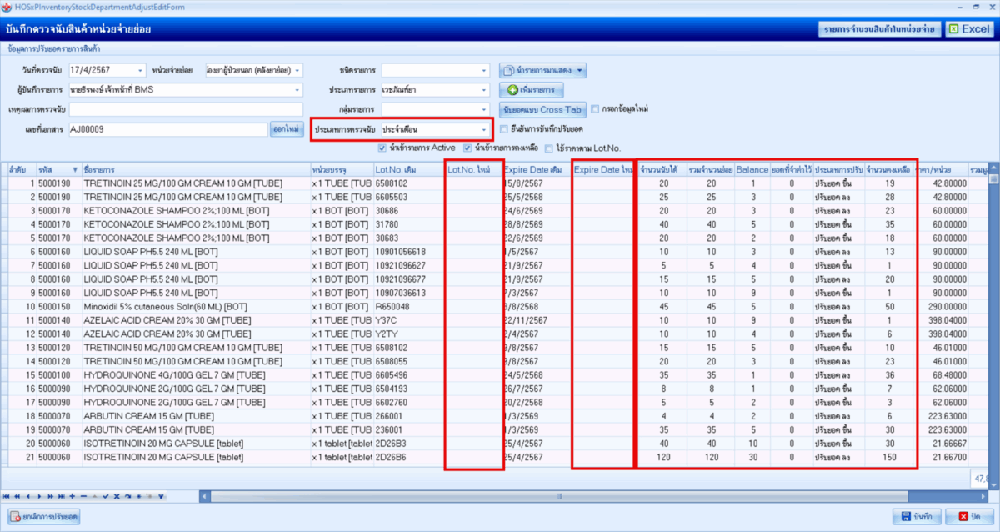Tick the ยืนยันการบันทึกปรับยอด checkbox
Screen dimensions: 1000x532
504,129
